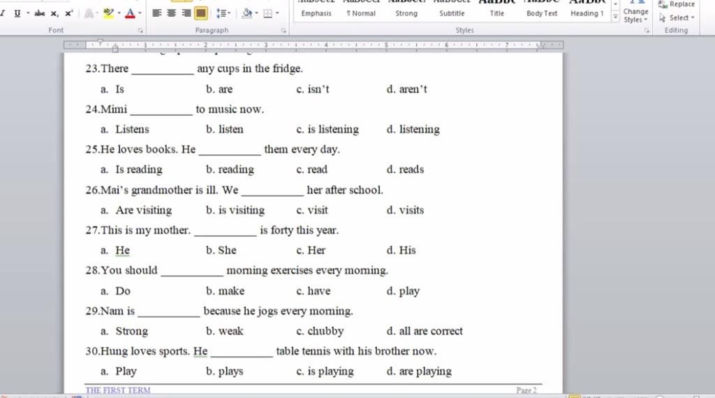Apply the Body Text style
715x398 pixels.
click(x=542, y=10)
